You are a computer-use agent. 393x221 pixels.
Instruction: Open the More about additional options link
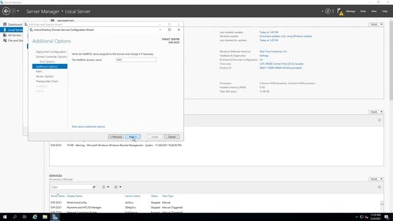[88, 127]
